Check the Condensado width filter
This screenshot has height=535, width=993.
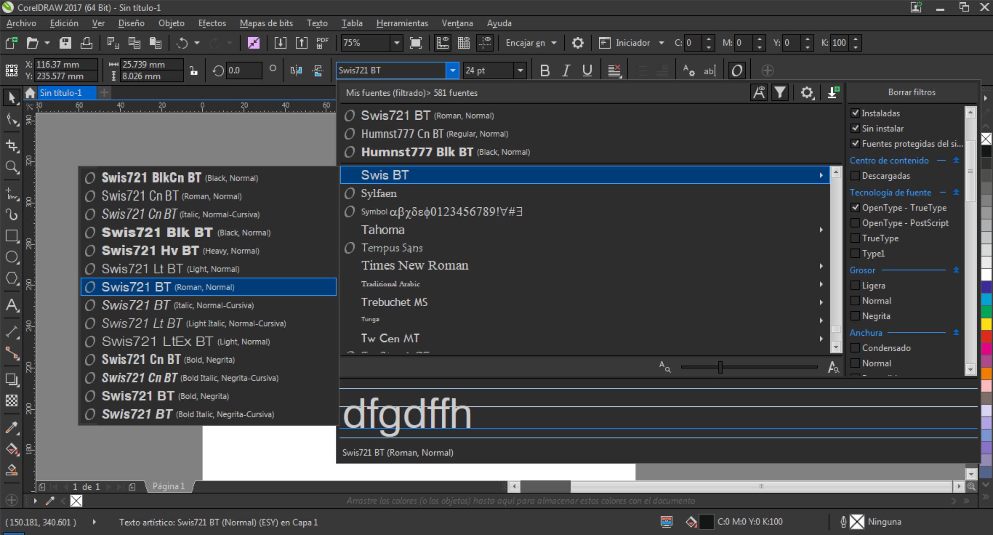pyautogui.click(x=855, y=348)
